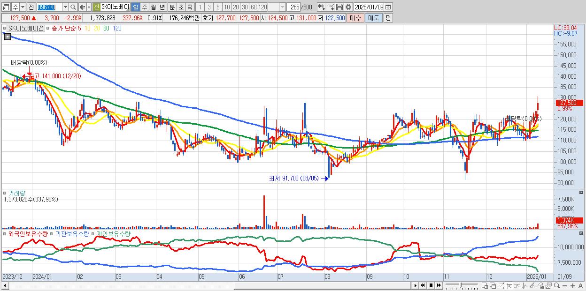Click the horizontal chart scrollbar track
This screenshot has height=291, width=586.
pyautogui.click(x=209, y=285)
